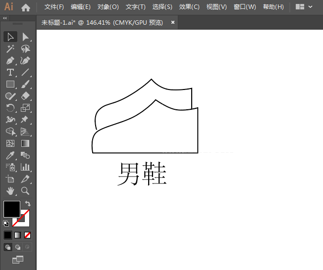Open the 文件(F) menu
The height and width of the screenshot is (270, 323).
pyautogui.click(x=54, y=7)
